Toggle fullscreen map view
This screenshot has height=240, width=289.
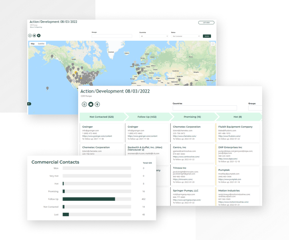coord(213,44)
